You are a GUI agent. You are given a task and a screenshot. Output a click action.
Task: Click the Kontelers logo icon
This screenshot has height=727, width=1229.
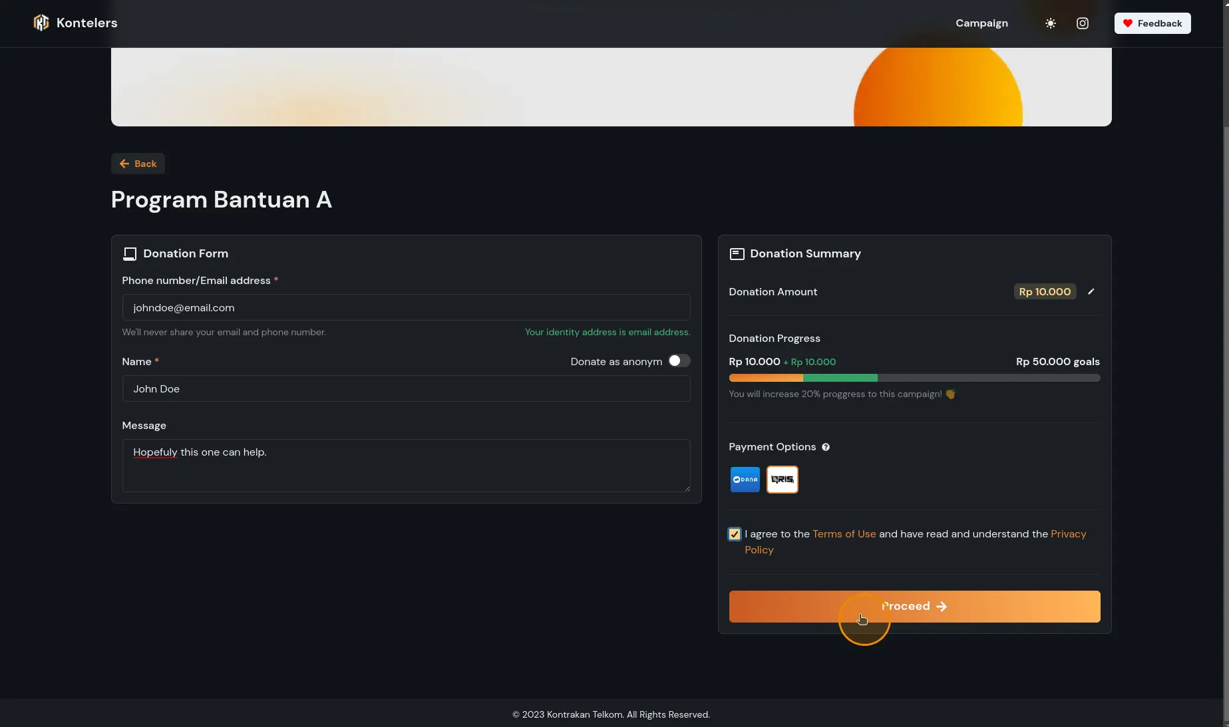41,23
